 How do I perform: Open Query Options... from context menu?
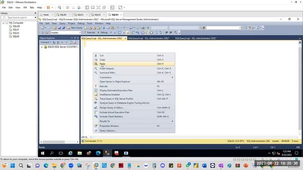134,131
